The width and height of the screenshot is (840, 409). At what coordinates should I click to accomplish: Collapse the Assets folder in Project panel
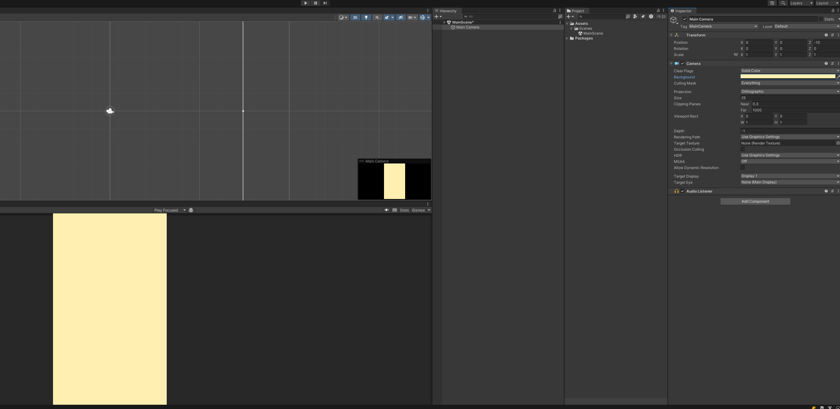tap(567, 24)
